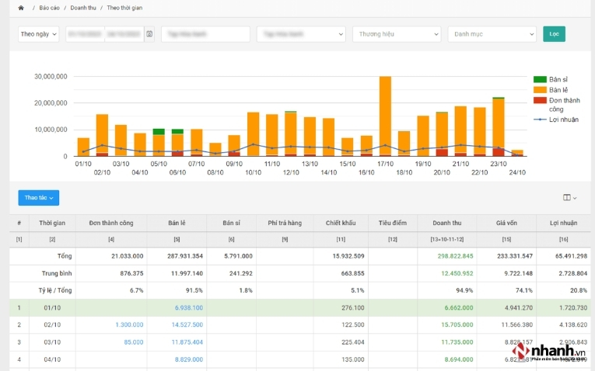Click the average revenue 12.450.952
Viewport: 595px width, 371px height.
[457, 273]
